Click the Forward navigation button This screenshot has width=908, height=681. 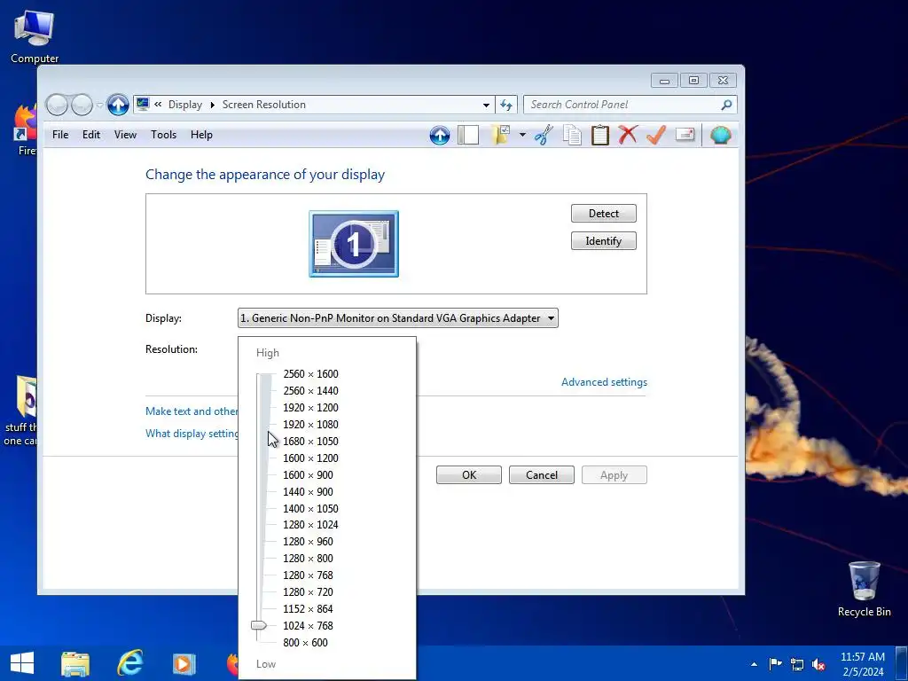(82, 105)
